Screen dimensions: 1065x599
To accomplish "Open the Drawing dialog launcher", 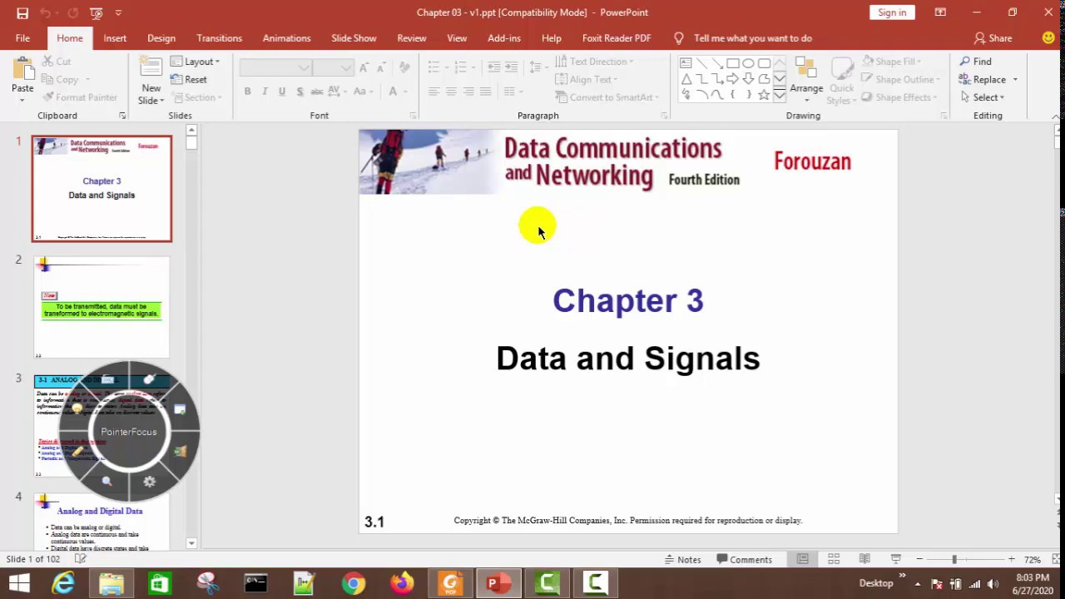I will pos(944,116).
